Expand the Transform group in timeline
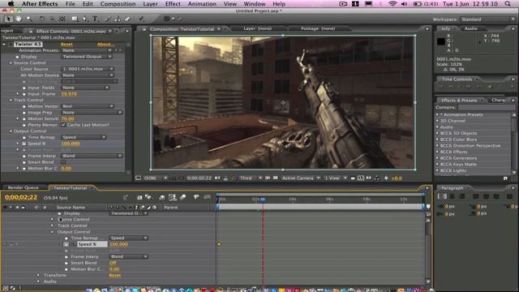The width and height of the screenshot is (519, 292). pos(38,276)
